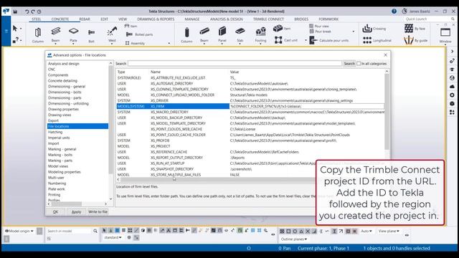Image resolution: width=459 pixels, height=258 pixels.
Task: Expand the steel Plate dropdown arrow
Action: coord(73,44)
